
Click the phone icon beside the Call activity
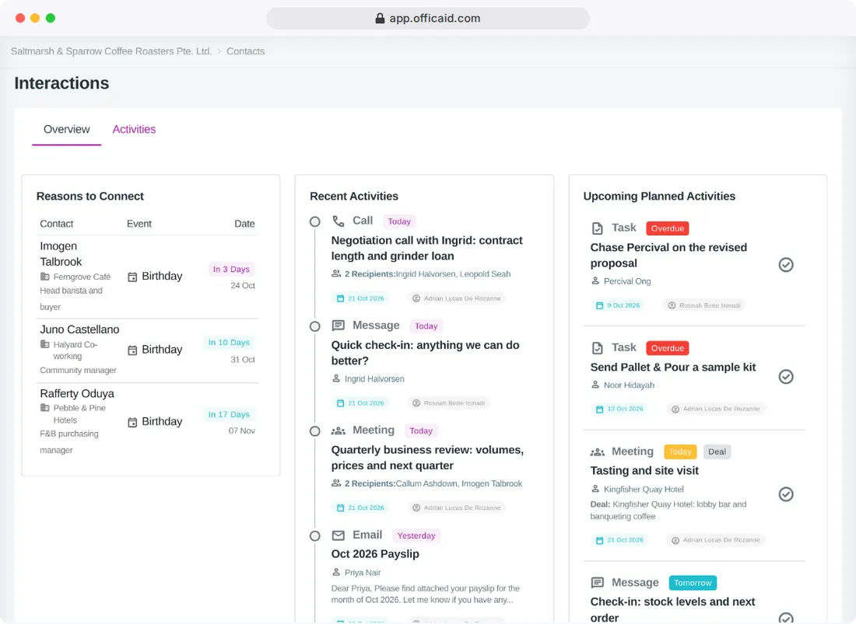tap(339, 221)
